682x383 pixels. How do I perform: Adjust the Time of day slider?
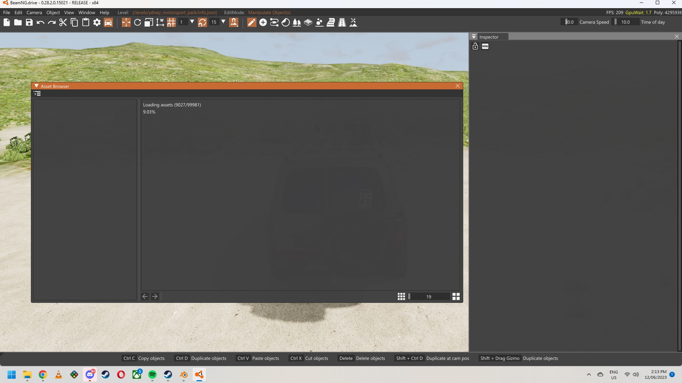[626, 22]
